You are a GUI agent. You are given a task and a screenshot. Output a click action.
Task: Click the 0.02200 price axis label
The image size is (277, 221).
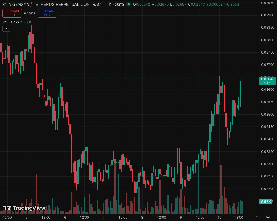pos(267,189)
